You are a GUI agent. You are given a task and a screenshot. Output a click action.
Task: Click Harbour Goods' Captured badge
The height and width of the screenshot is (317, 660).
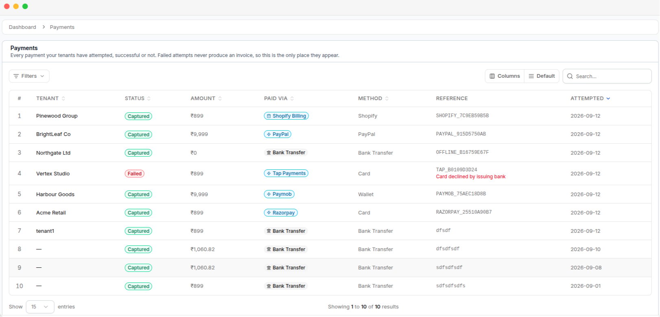(x=138, y=195)
